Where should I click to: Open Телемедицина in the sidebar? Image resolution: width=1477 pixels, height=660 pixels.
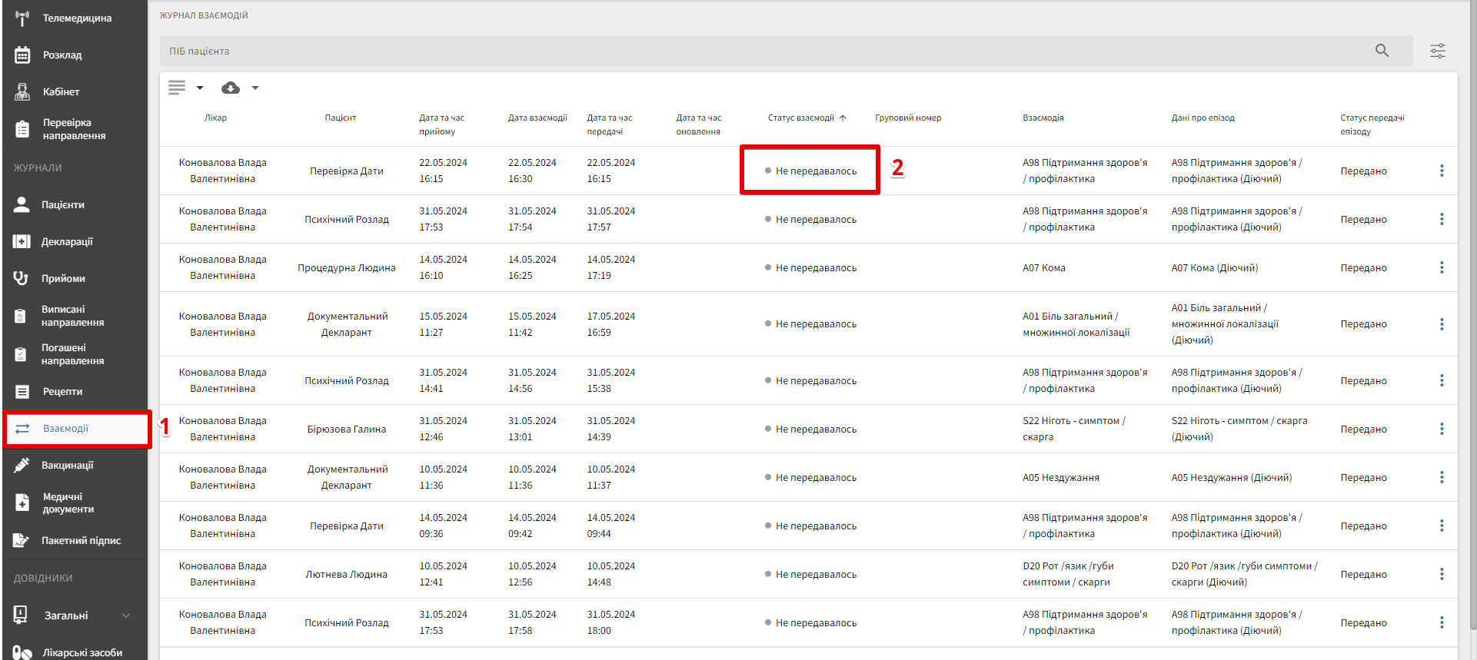click(76, 18)
